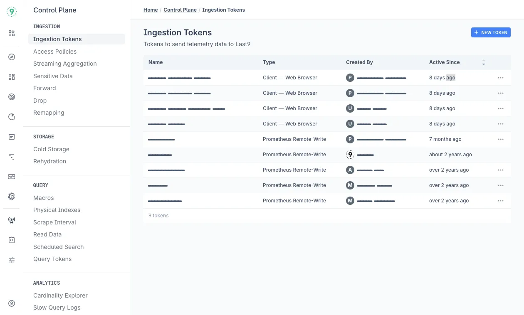Navigate to Home via breadcrumb
The image size is (524, 315).
pyautogui.click(x=151, y=10)
